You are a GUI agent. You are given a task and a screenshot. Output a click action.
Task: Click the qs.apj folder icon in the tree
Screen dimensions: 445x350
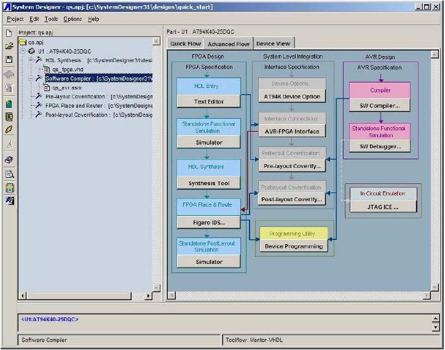pos(23,42)
